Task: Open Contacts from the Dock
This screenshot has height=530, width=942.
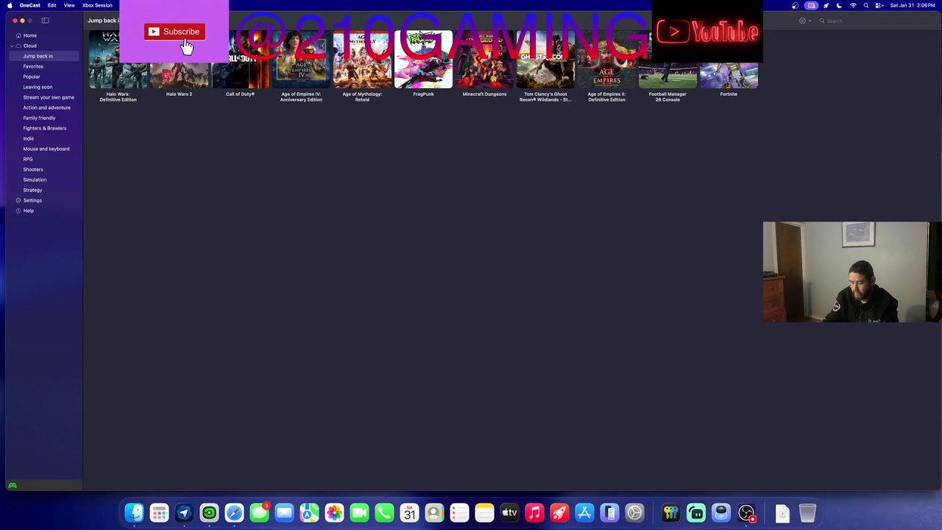Action: [x=434, y=512]
